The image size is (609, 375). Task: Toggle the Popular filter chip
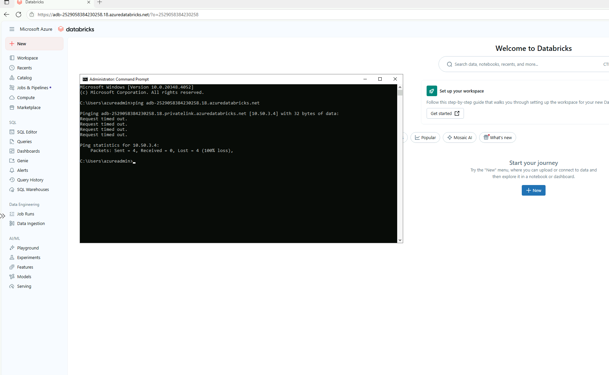click(425, 137)
